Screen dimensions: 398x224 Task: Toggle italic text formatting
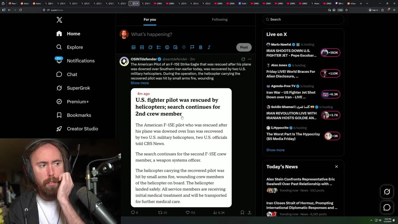pyautogui.click(x=209, y=47)
